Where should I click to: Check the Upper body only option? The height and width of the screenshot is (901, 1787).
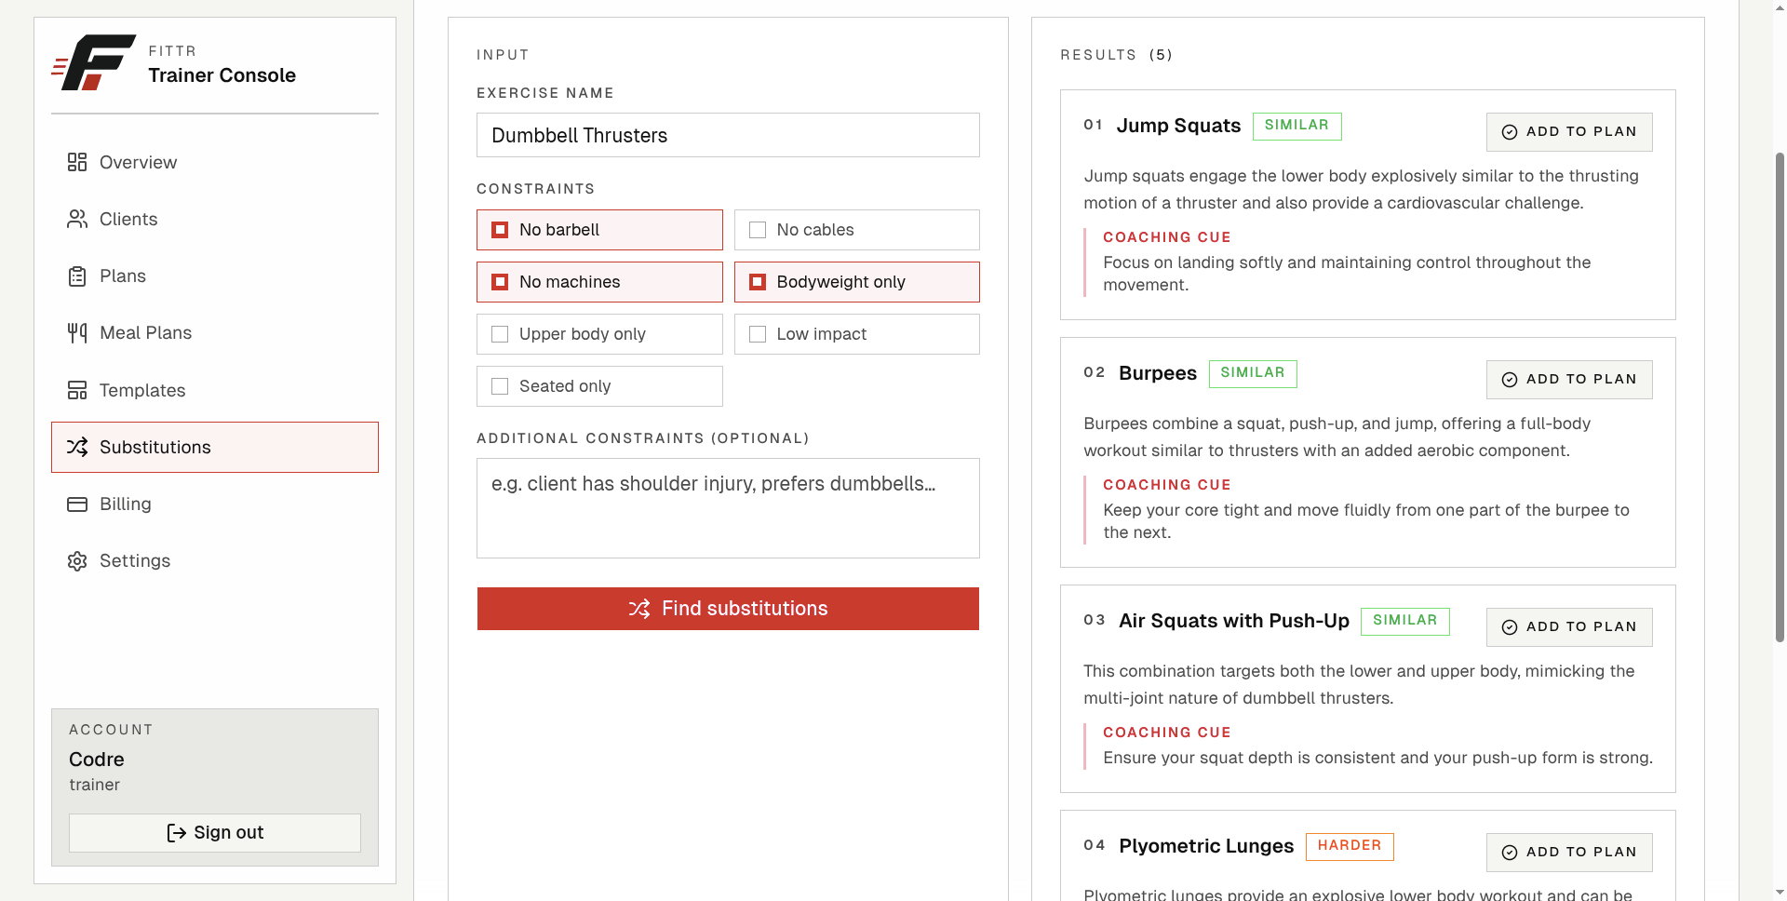tap(599, 334)
